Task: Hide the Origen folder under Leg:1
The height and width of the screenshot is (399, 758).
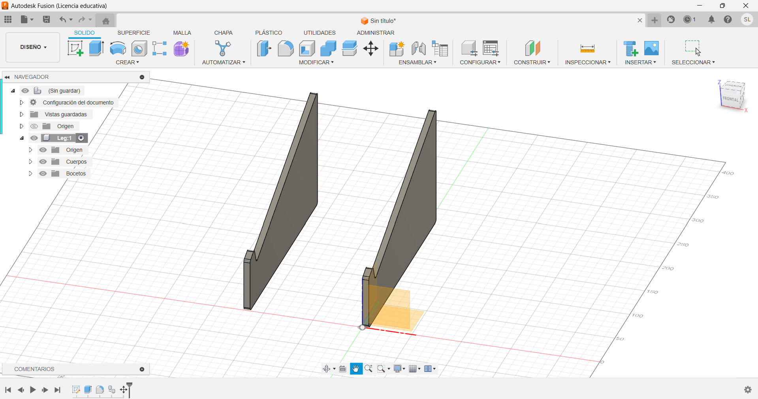Action: 43,150
